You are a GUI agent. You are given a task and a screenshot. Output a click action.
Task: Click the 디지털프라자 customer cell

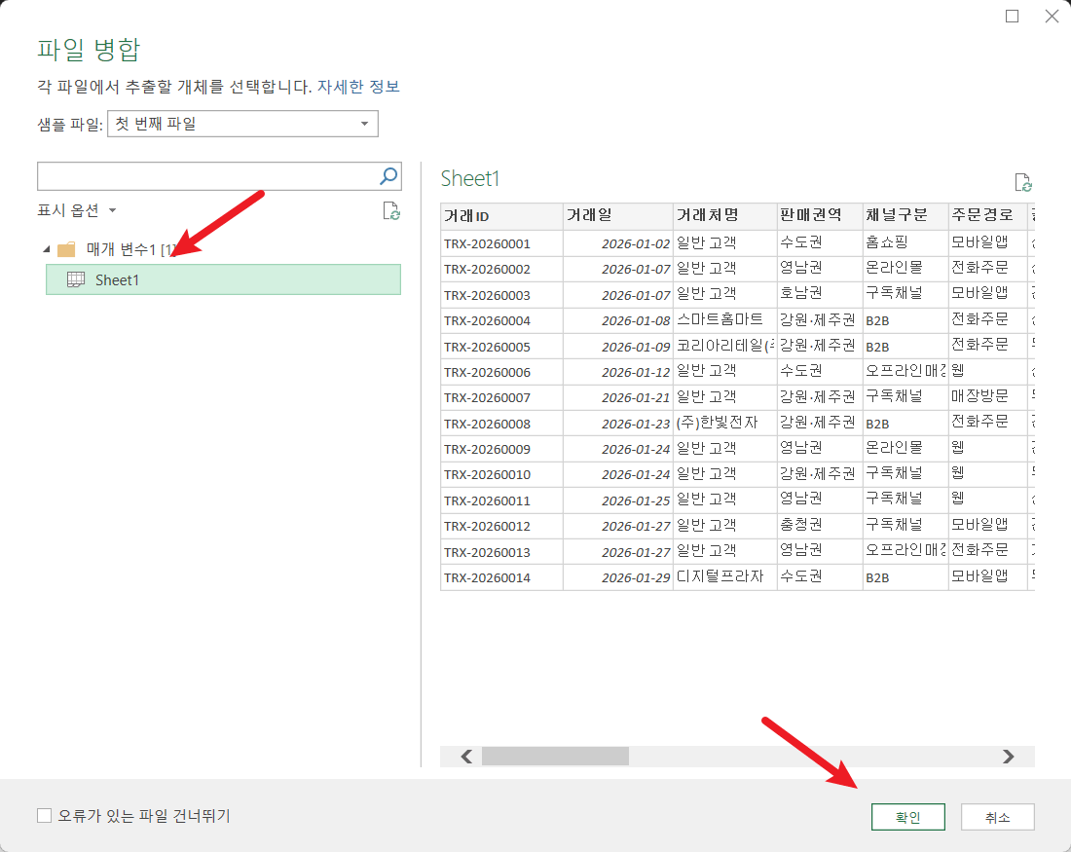point(725,577)
